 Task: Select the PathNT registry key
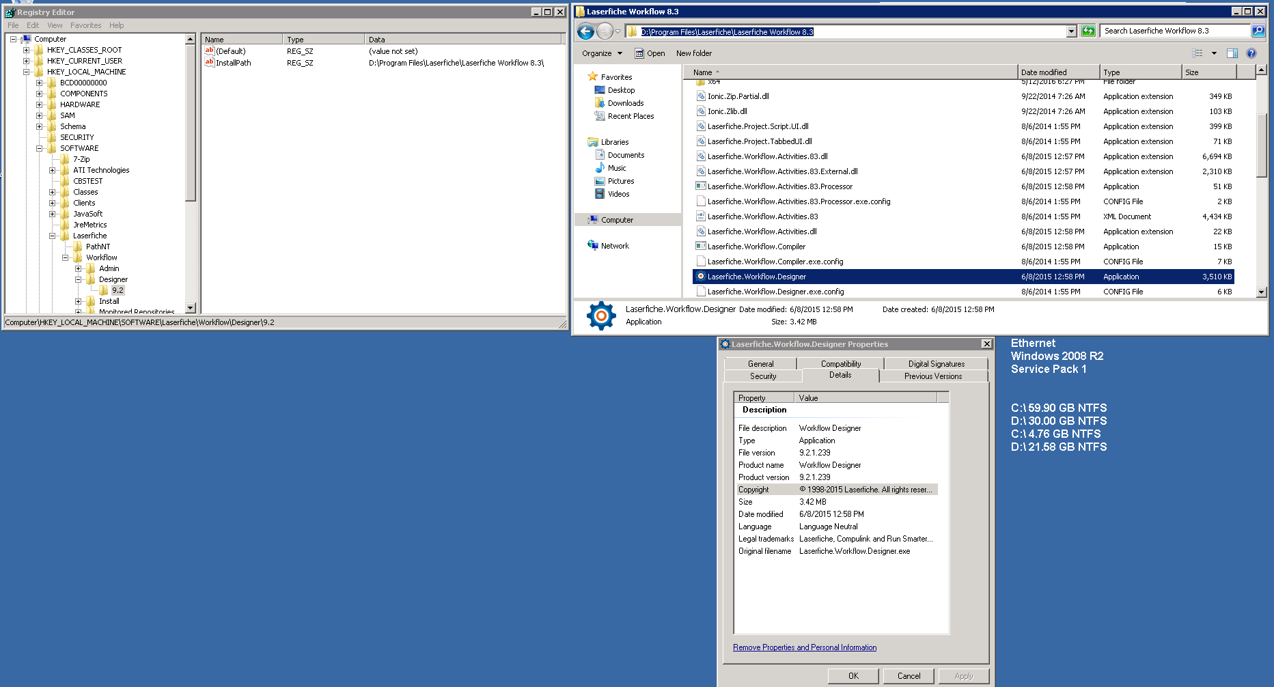98,247
